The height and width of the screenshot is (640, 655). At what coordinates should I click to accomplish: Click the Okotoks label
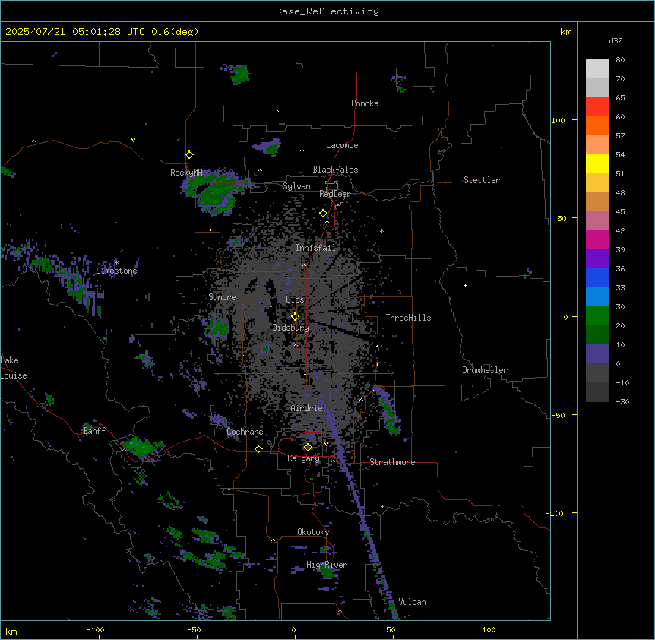point(313,532)
